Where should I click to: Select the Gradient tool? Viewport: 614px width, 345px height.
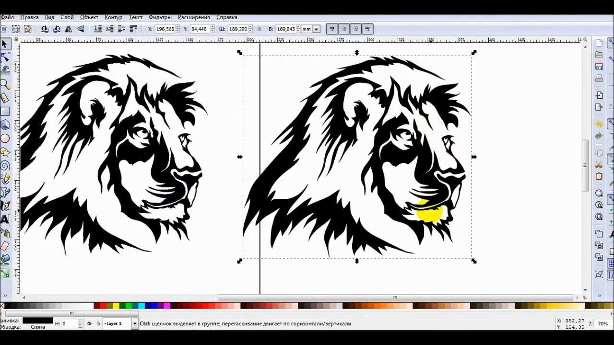[5, 274]
